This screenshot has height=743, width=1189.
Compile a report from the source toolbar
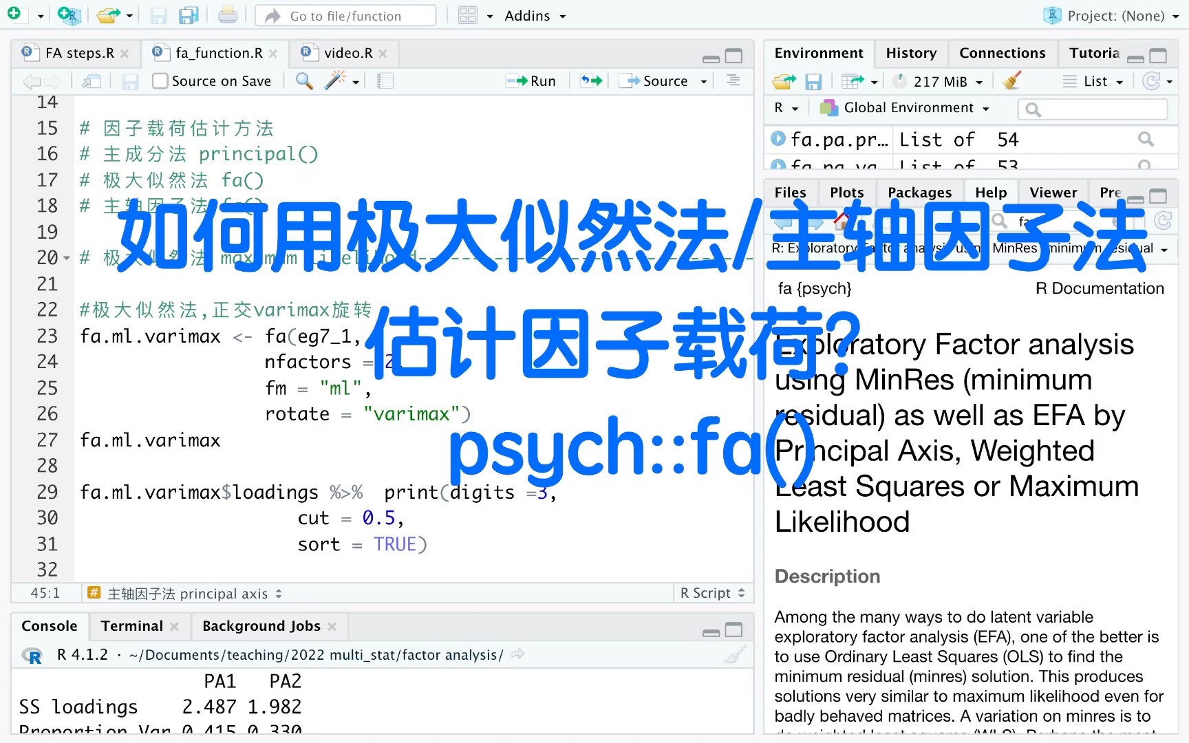click(385, 80)
